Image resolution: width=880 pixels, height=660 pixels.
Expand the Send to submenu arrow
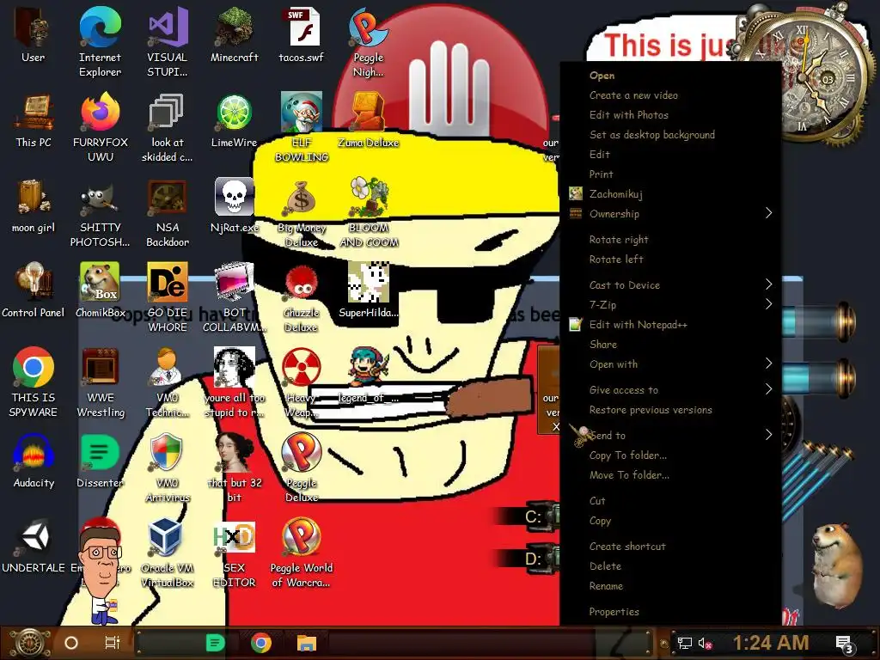[x=768, y=435]
